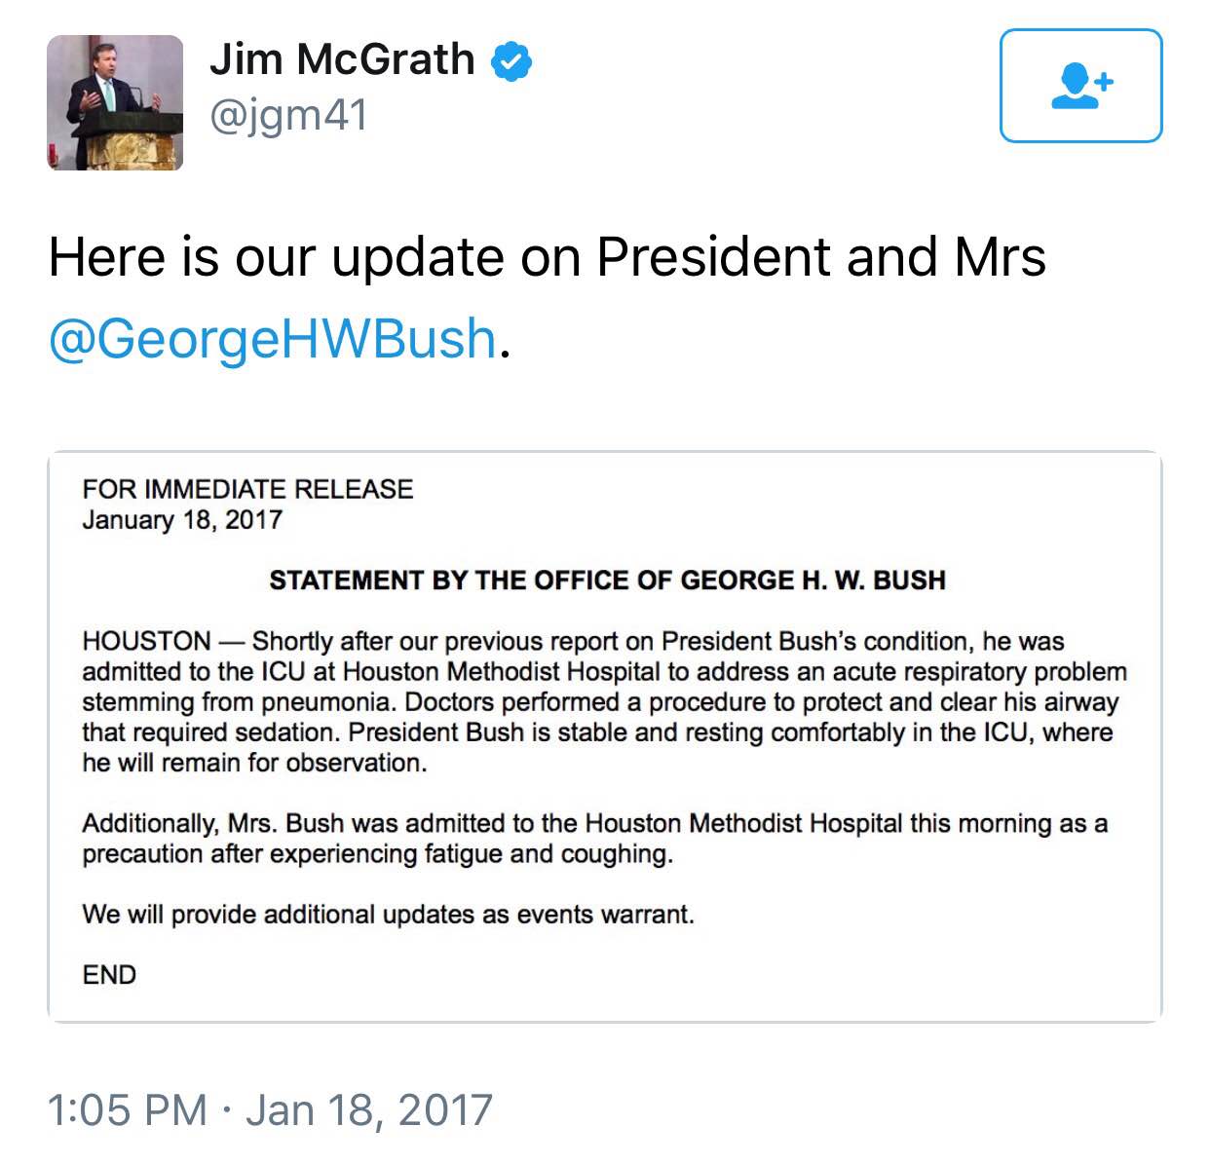Open Jim McGrath's profile avatar photo

(115, 102)
